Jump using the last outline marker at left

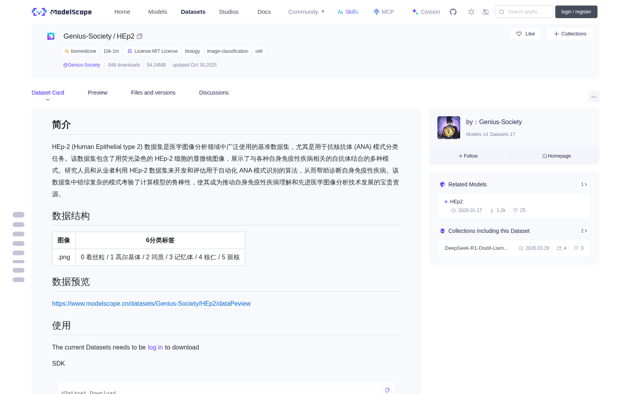(x=19, y=280)
